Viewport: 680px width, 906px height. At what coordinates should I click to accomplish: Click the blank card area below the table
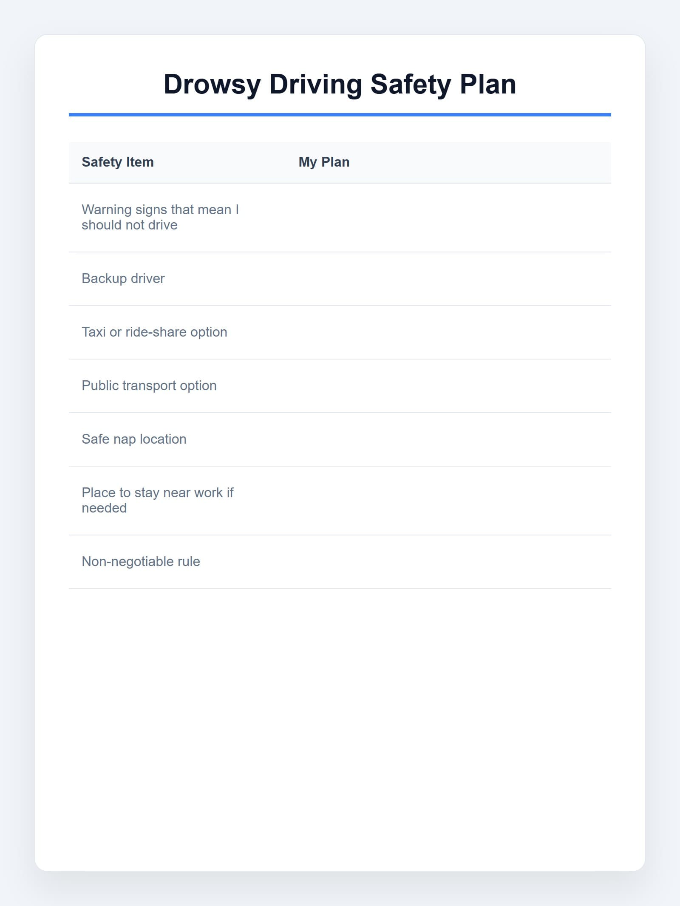tap(340, 722)
